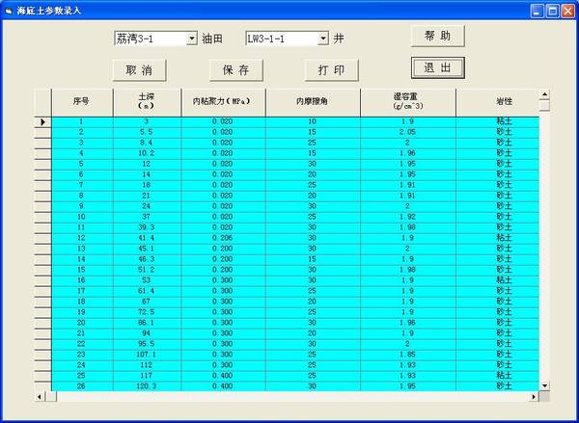Click the 内摩擦角 column header
The width and height of the screenshot is (579, 423).
[x=312, y=102]
